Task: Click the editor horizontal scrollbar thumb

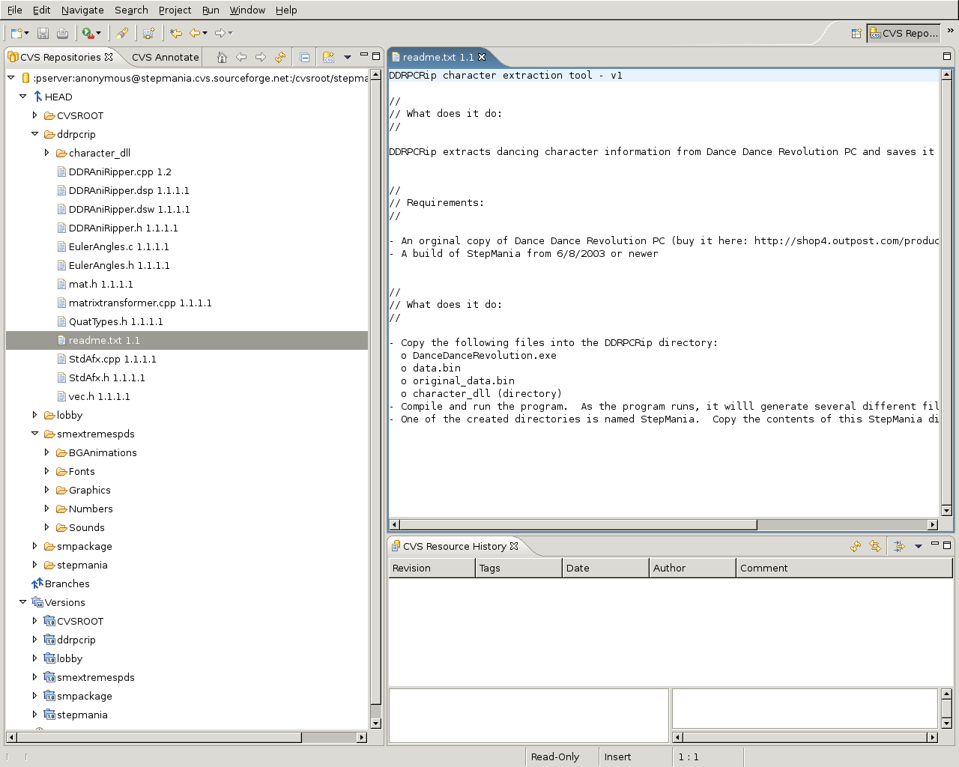Action: coord(578,525)
